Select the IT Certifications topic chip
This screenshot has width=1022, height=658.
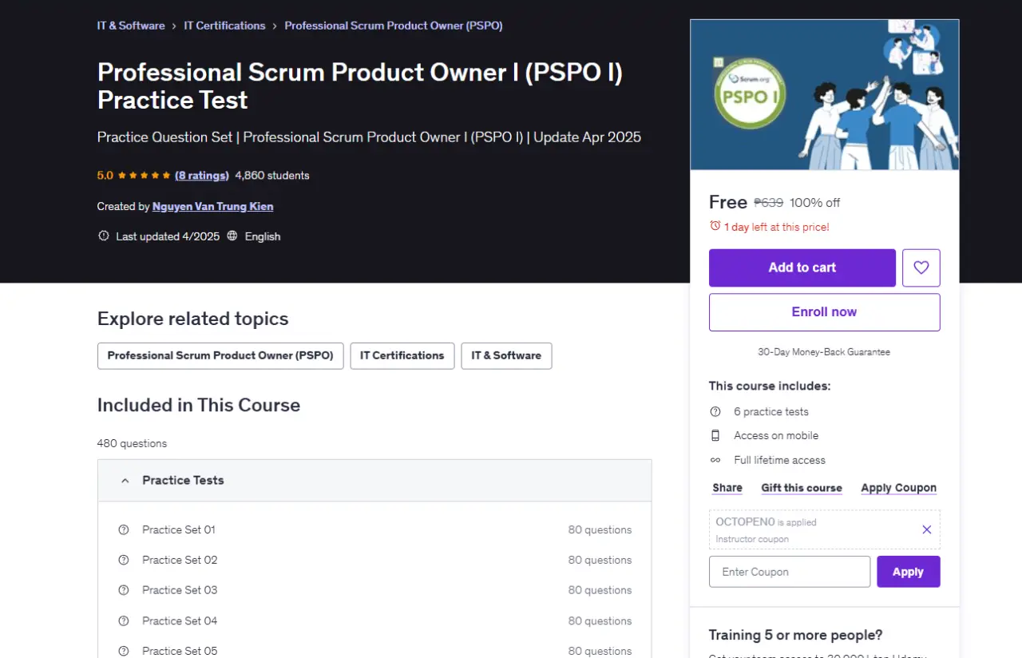point(402,356)
